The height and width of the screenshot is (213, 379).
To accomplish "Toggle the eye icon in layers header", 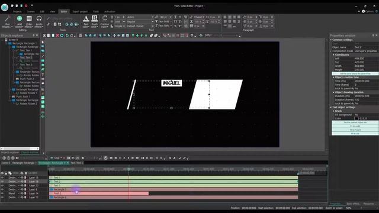I will pos(2,173).
